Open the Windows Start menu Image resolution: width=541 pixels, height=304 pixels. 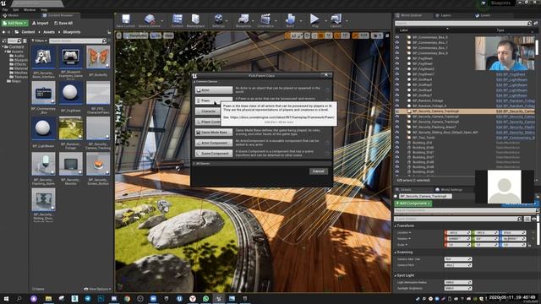point(6,298)
